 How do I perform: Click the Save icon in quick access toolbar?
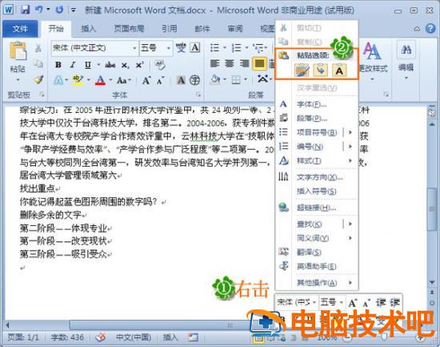coord(26,10)
